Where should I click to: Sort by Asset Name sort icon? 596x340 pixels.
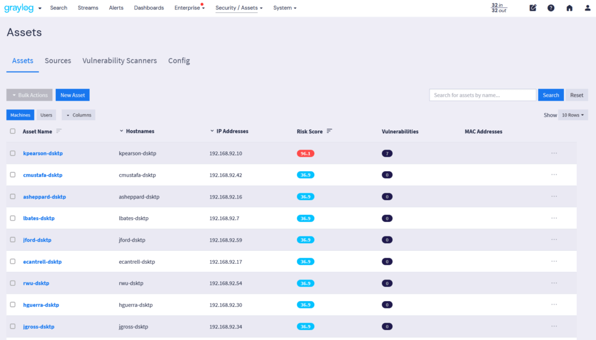(x=59, y=132)
